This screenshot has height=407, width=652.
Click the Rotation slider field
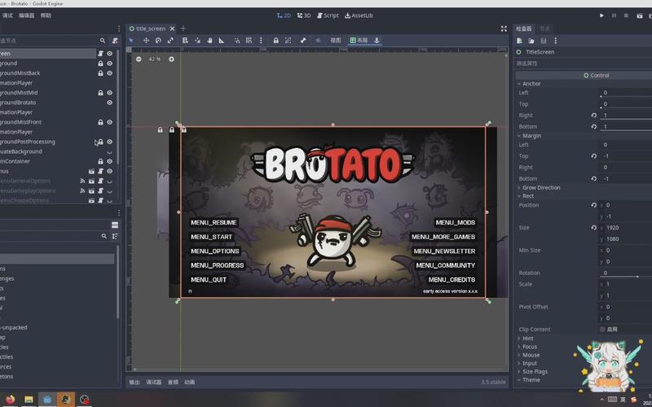click(625, 273)
